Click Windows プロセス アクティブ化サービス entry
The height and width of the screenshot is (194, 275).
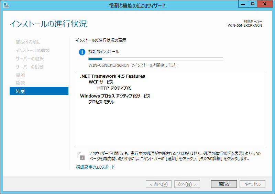[x=115, y=96]
